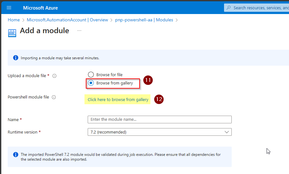
Task: Click the 'Runtime version' label
Action: tap(22, 132)
